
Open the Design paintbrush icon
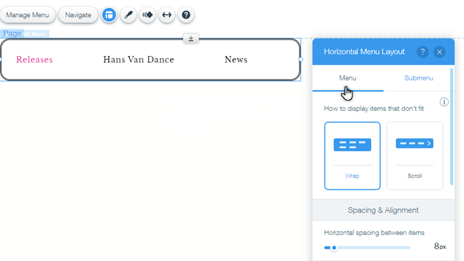128,15
